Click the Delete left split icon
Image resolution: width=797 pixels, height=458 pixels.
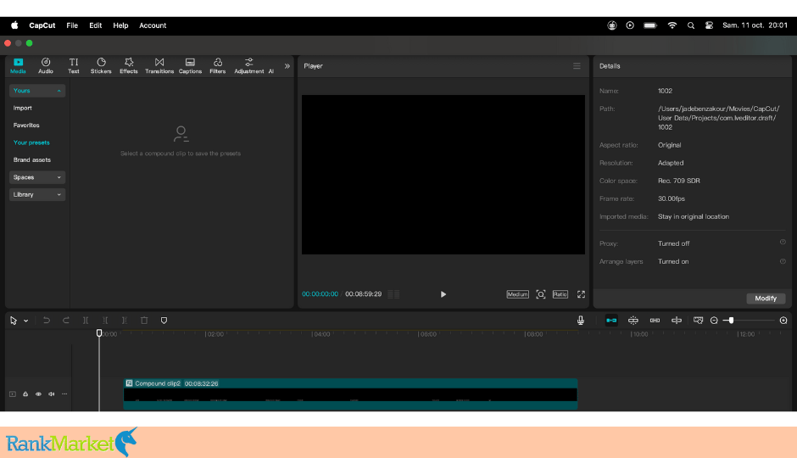[105, 321]
